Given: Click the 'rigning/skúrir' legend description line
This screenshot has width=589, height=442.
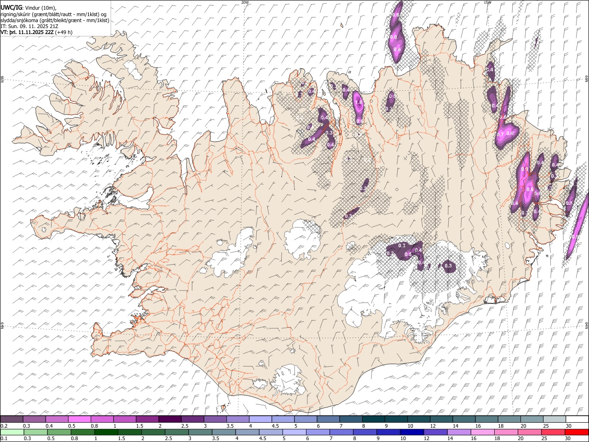Looking at the screenshot, I should click(x=53, y=14).
